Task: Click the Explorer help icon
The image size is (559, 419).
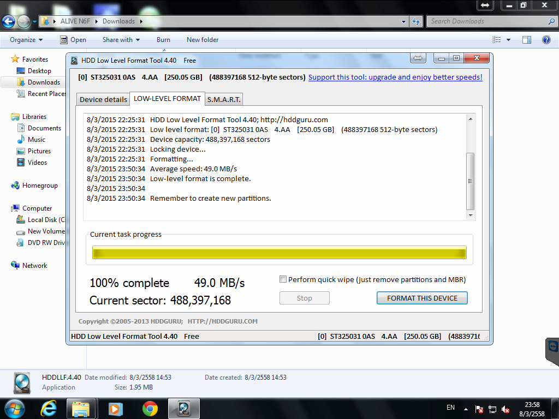Action: (x=546, y=40)
